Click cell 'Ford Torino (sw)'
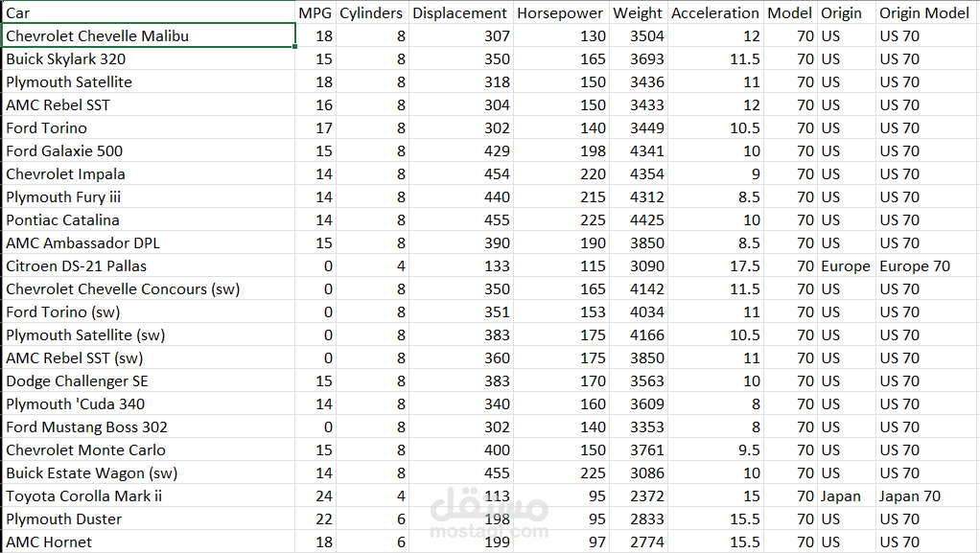980x553 pixels. pyautogui.click(x=149, y=311)
